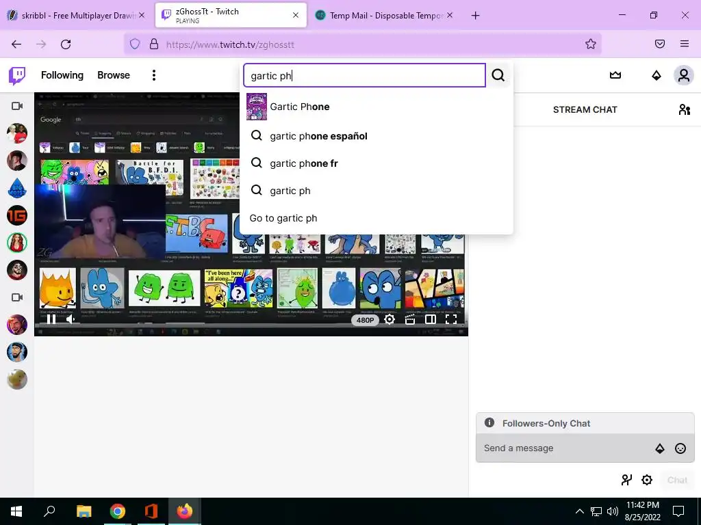Image resolution: width=701 pixels, height=525 pixels.
Task: Open video player settings gear
Action: tap(390, 319)
